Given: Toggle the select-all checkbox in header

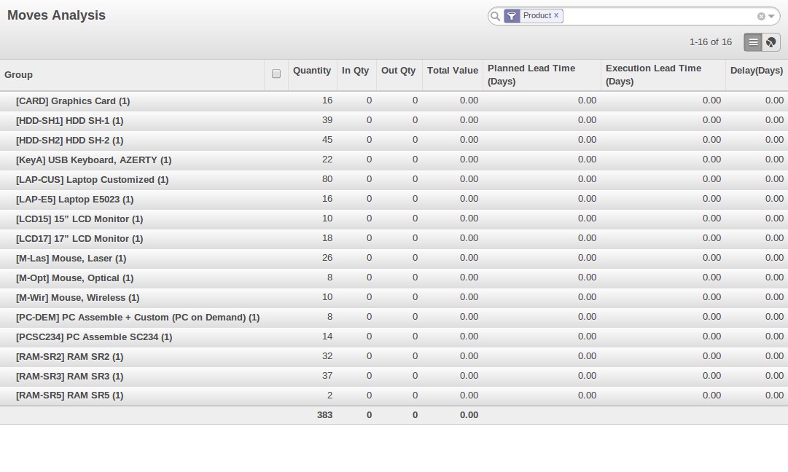Looking at the screenshot, I should [x=276, y=74].
